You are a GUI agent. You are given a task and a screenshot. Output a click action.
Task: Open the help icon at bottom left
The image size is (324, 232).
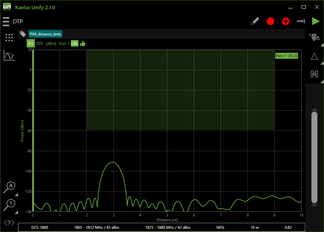9,223
